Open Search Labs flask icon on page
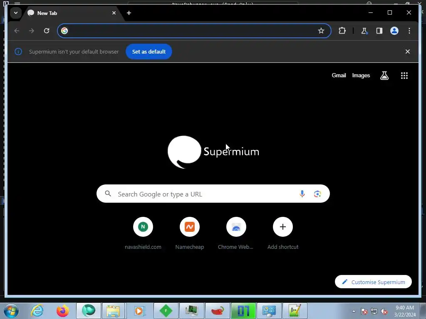 pos(384,76)
